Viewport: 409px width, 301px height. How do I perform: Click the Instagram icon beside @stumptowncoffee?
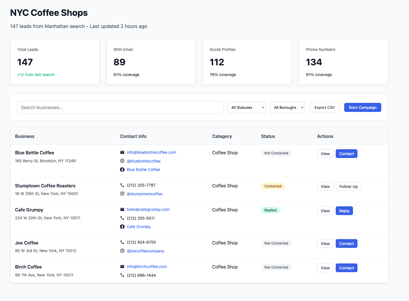[x=122, y=194]
